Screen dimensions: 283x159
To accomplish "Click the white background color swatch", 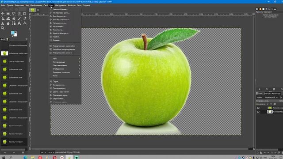I will pos(15,34).
